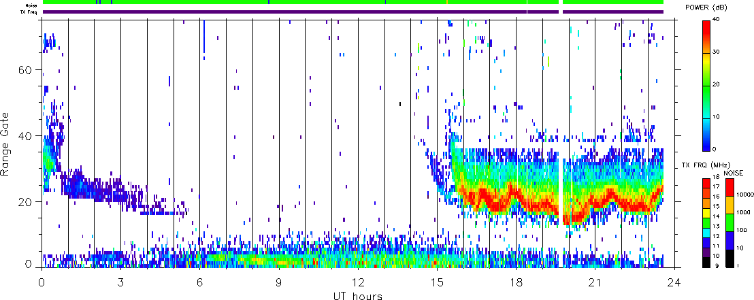The width and height of the screenshot is (754, 300).
Task: Click the "30" value on POWER colorbar
Action: click(717, 52)
